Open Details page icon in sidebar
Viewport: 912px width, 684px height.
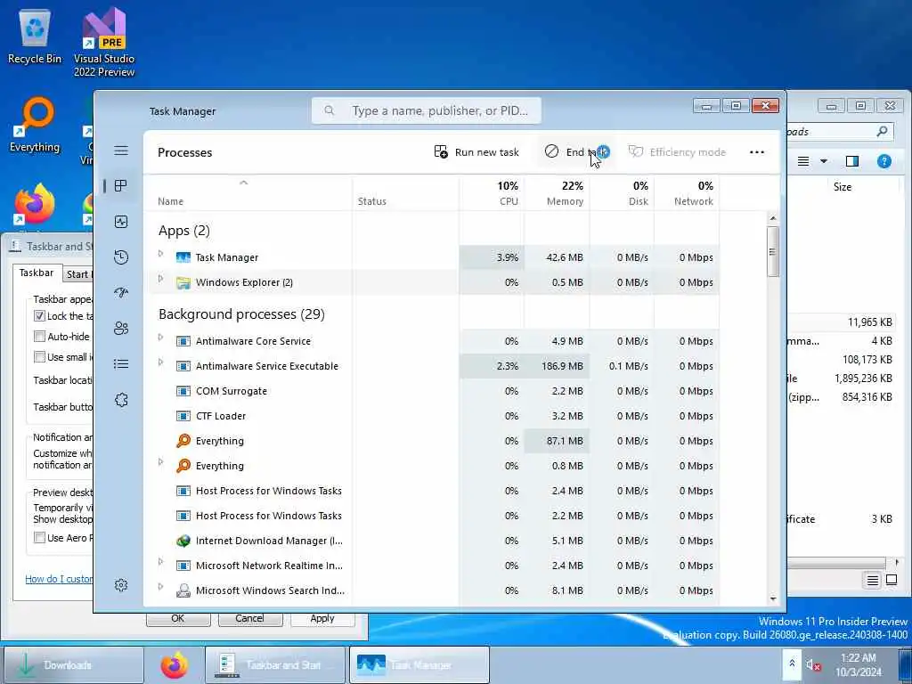pyautogui.click(x=121, y=364)
